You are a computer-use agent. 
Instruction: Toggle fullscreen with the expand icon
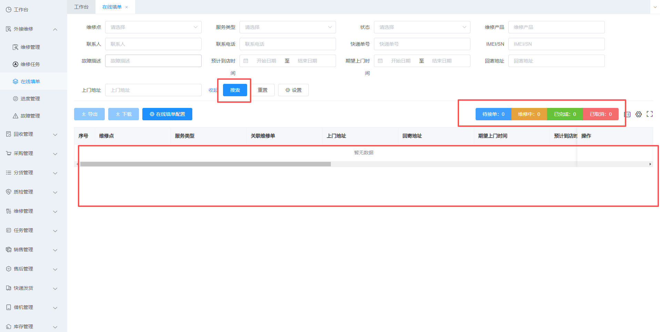650,114
